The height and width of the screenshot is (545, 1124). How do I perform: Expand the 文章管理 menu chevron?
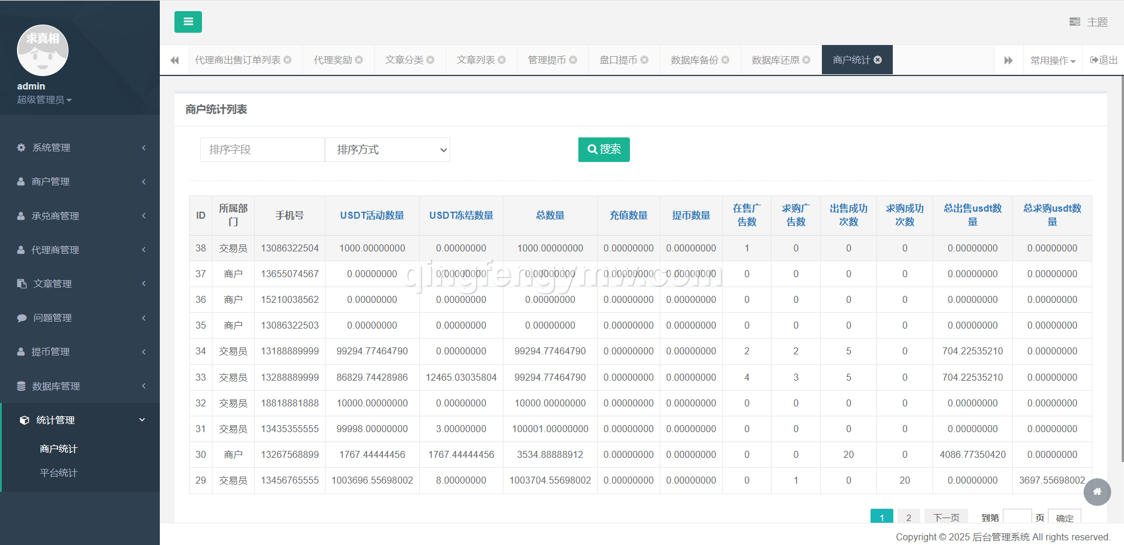[x=143, y=284]
